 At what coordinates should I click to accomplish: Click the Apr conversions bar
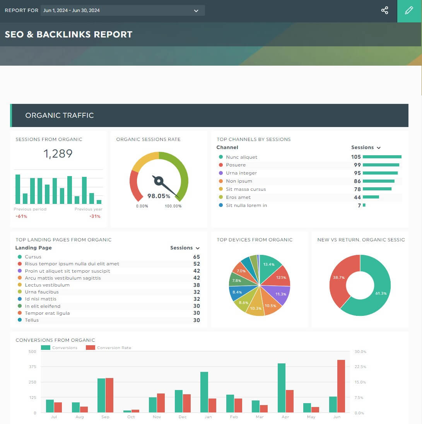tap(282, 388)
